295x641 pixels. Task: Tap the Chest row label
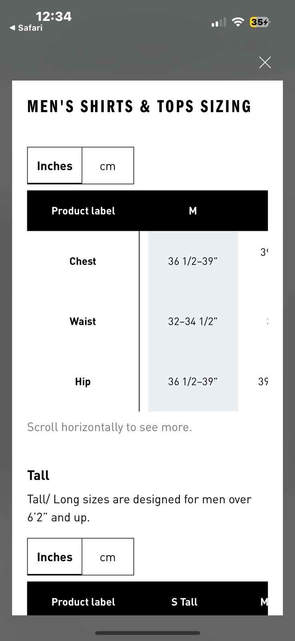click(83, 261)
